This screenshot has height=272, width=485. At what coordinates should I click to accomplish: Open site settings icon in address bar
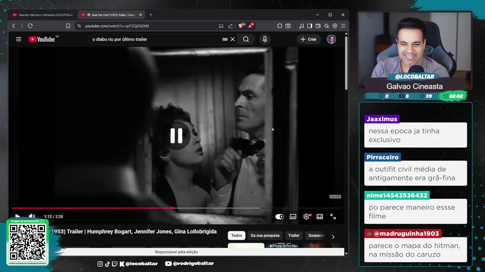pos(79,26)
